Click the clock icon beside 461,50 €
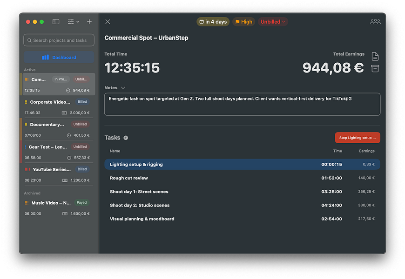Image resolution: width=405 pixels, height=279 pixels. [x=69, y=135]
